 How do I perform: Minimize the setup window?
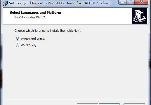coord(123,2)
